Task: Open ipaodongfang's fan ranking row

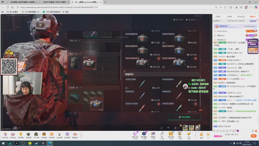Action: click(x=236, y=31)
